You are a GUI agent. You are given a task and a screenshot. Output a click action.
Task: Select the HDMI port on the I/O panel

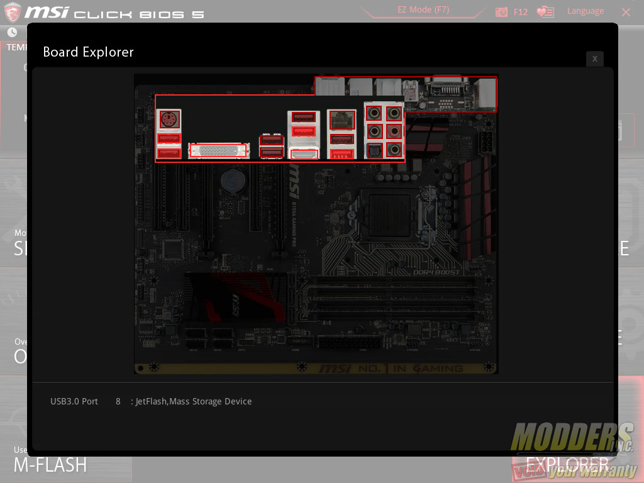[x=304, y=155]
